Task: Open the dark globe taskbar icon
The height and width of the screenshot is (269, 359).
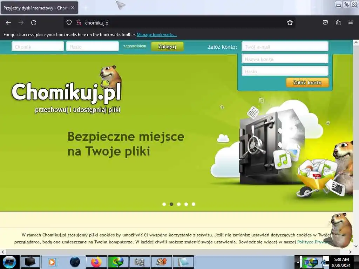Action: point(75,262)
